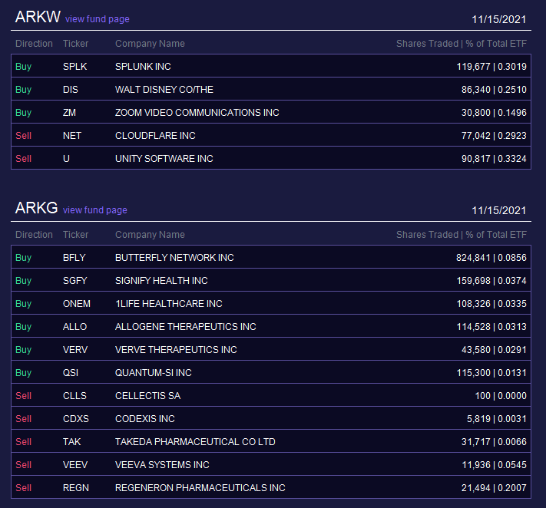
Task: Click REGENERON PHARMACEUTICALS INC company name
Action: 200,488
